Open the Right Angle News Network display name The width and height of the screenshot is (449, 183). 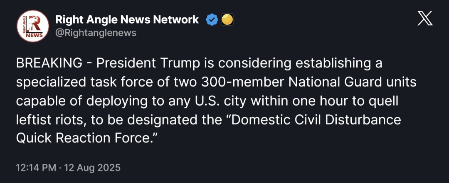127,19
